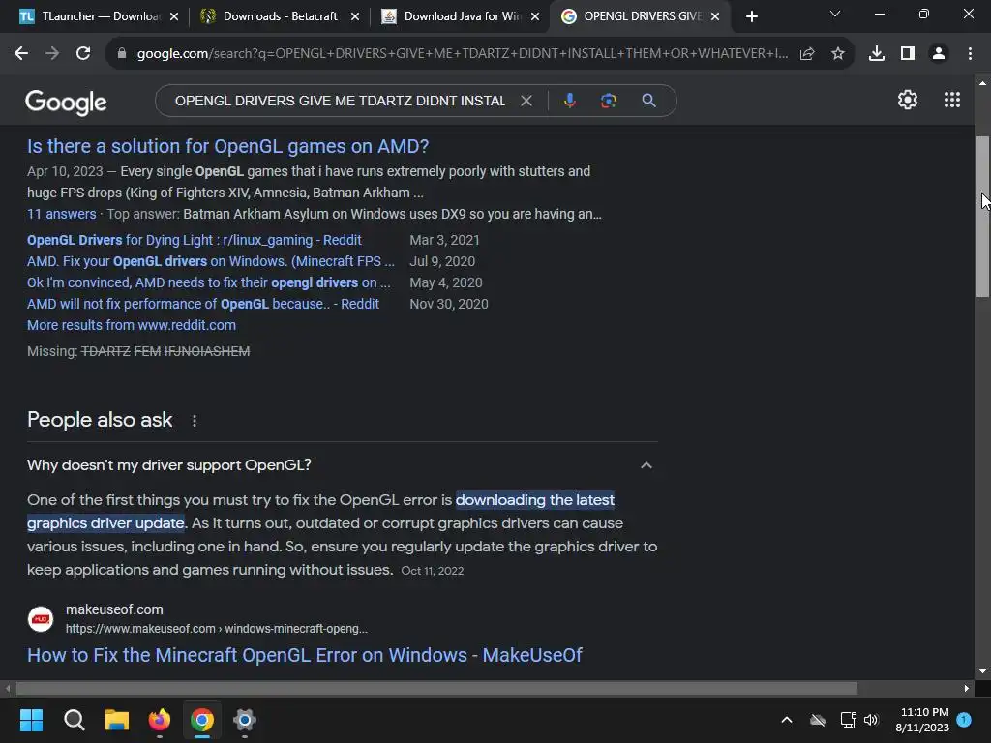Click the Chrome taskbar icon
Viewport: 991px width, 743px height.
tap(202, 720)
